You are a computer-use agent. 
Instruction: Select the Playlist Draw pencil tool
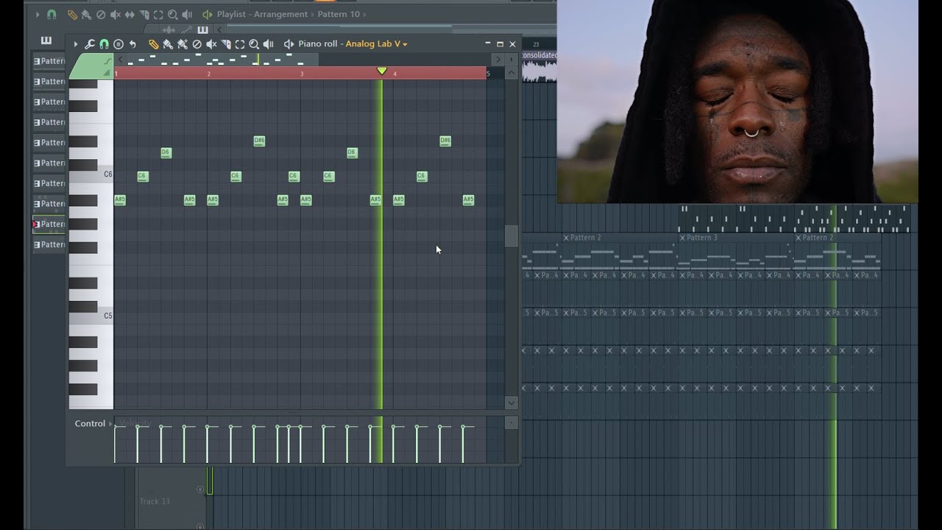[x=72, y=14]
